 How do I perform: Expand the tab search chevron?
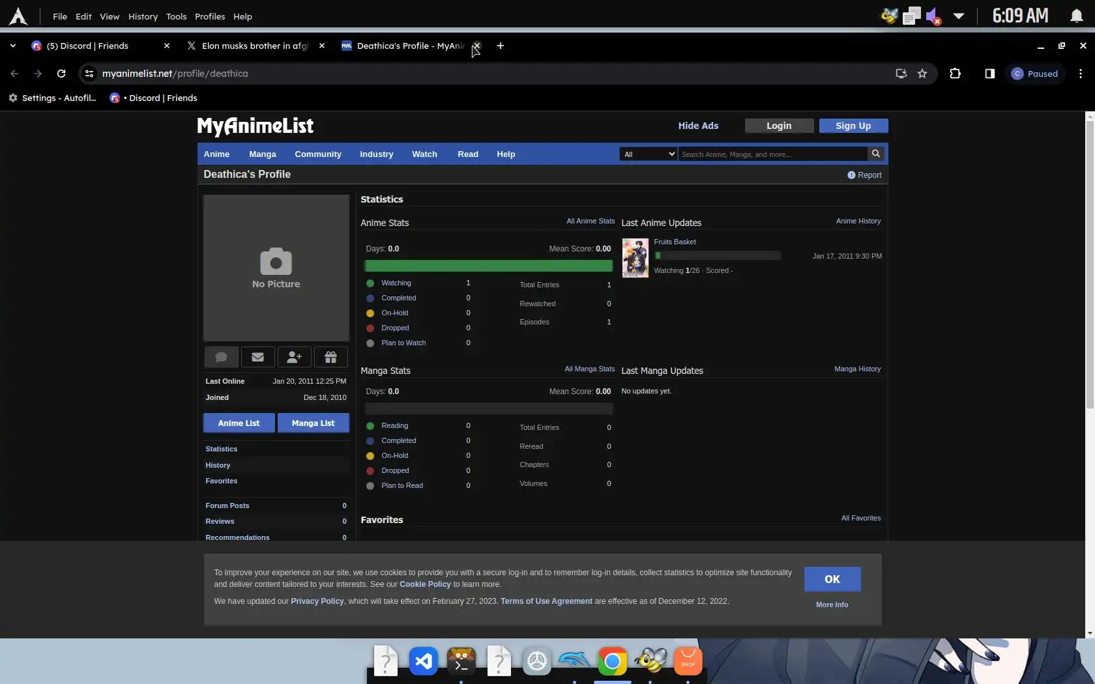[13, 46]
